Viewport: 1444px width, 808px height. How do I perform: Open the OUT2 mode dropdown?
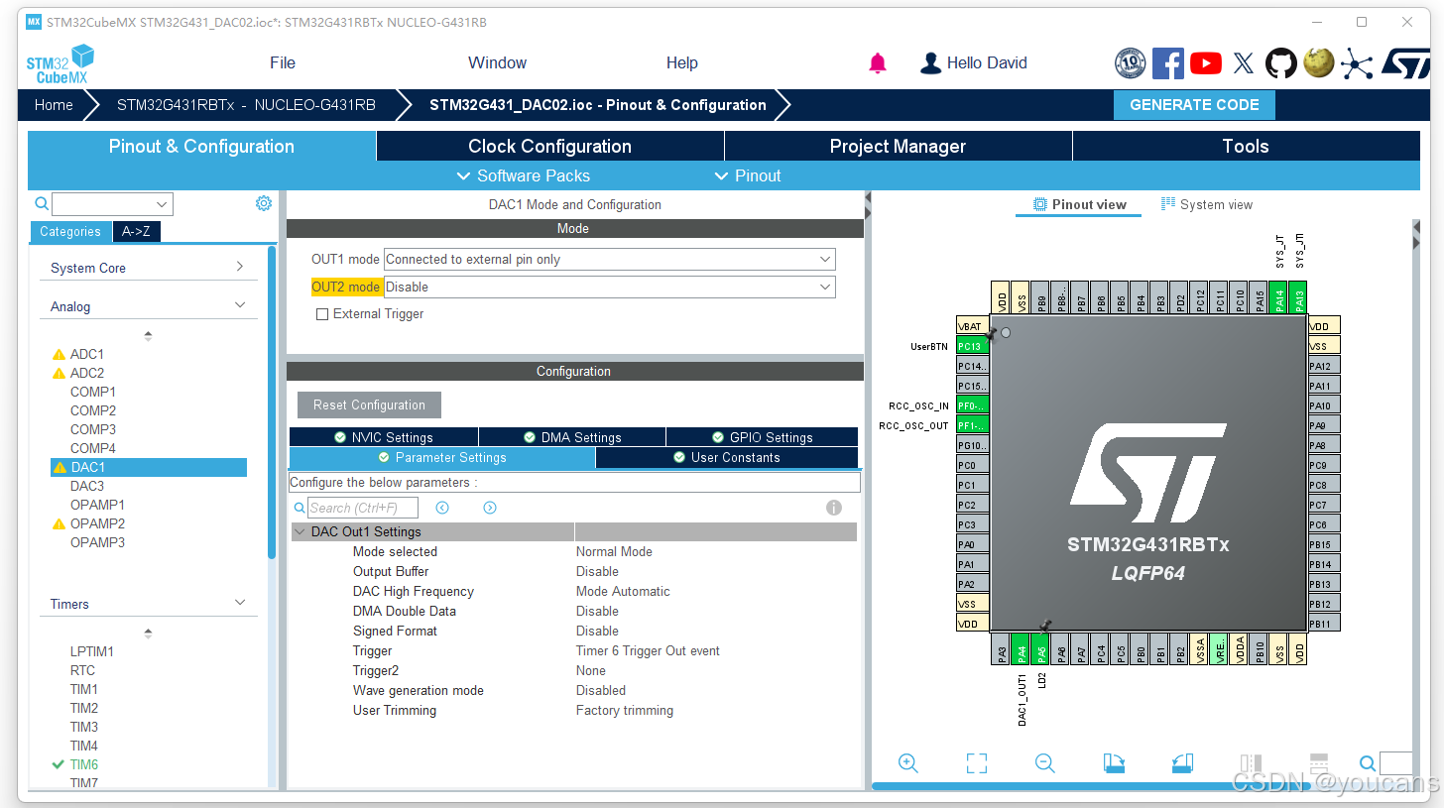click(x=609, y=288)
